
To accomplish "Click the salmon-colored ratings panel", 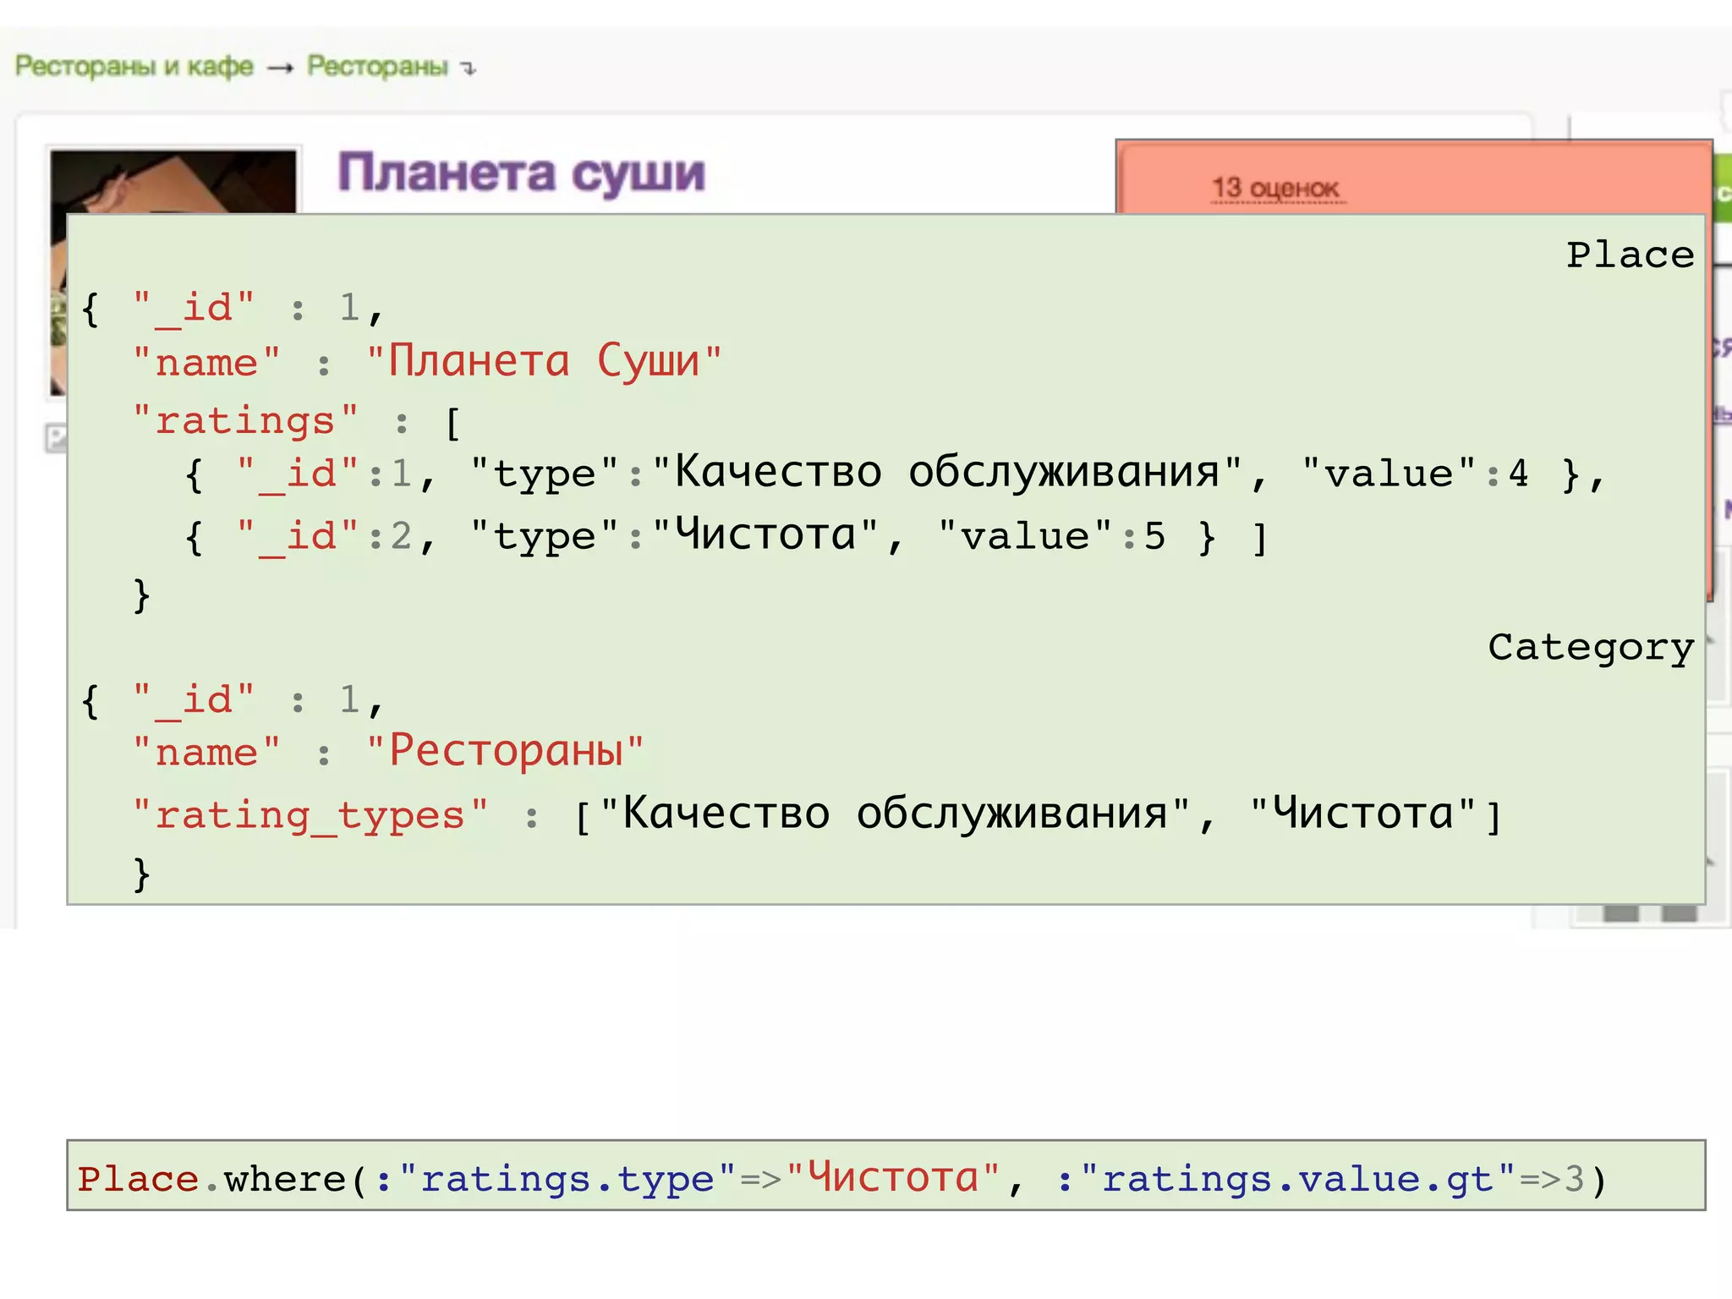I will [x=1480, y=176].
